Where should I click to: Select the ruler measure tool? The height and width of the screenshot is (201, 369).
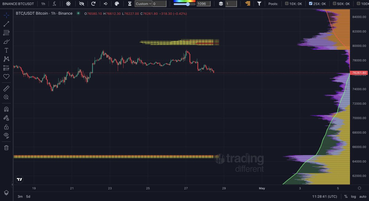(x=6, y=89)
